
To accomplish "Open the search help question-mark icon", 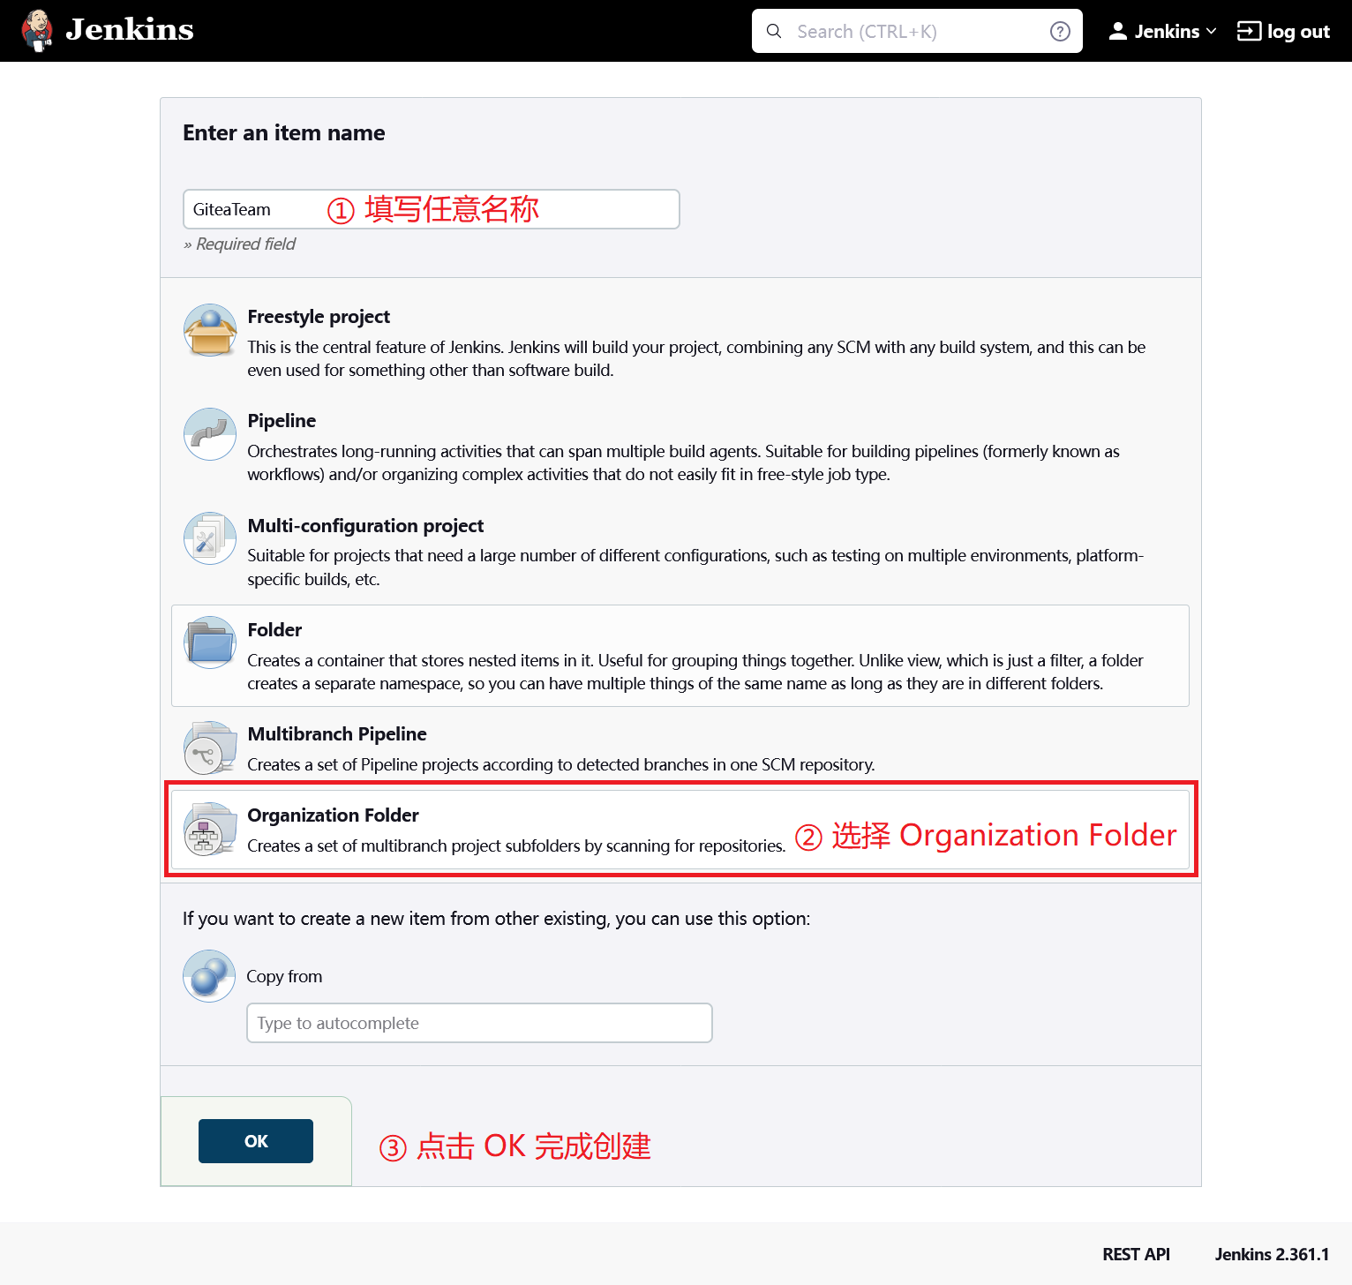I will click(x=1060, y=31).
